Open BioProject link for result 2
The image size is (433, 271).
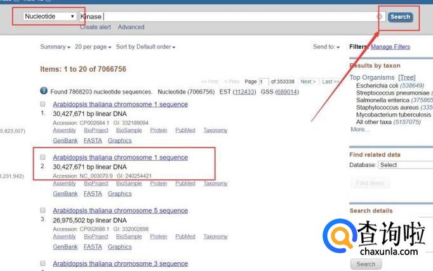coord(96,184)
